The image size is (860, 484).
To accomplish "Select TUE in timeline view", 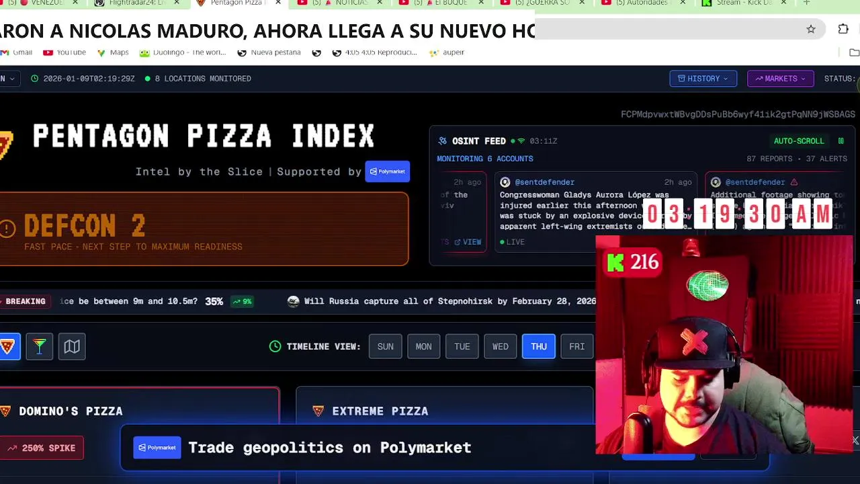I will coord(462,346).
